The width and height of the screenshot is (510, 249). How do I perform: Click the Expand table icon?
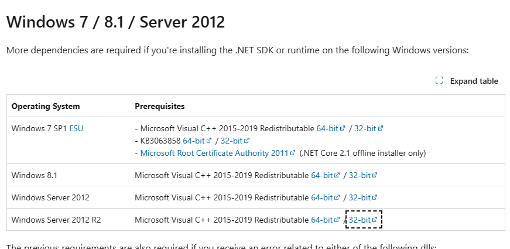pos(439,81)
